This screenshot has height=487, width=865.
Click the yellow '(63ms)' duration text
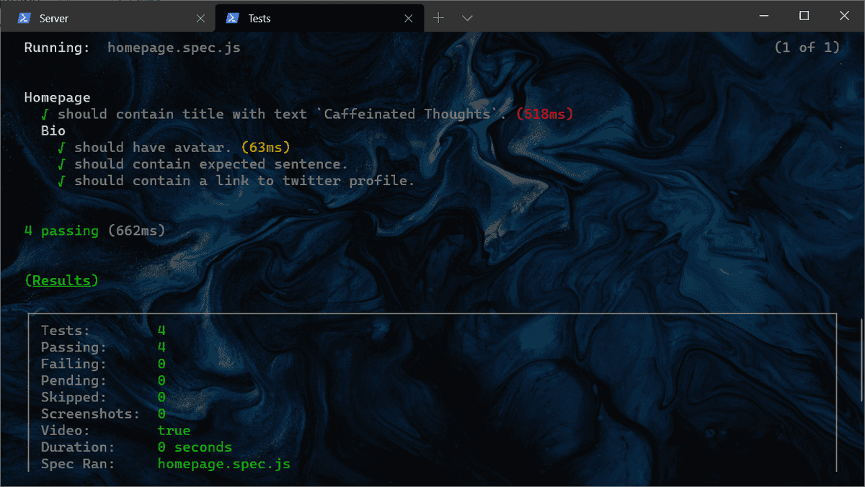(267, 147)
